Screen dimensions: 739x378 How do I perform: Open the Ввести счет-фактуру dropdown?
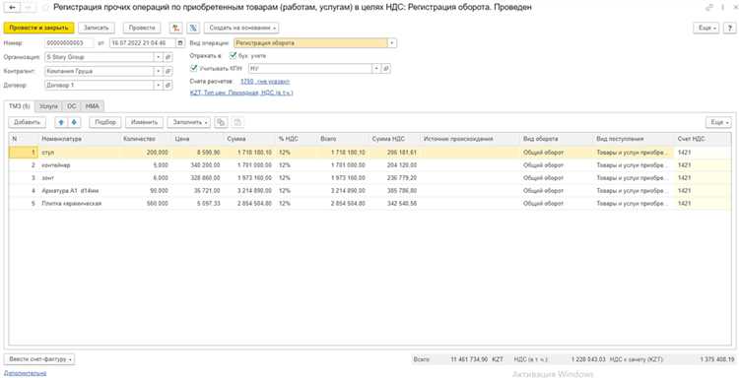(x=39, y=359)
